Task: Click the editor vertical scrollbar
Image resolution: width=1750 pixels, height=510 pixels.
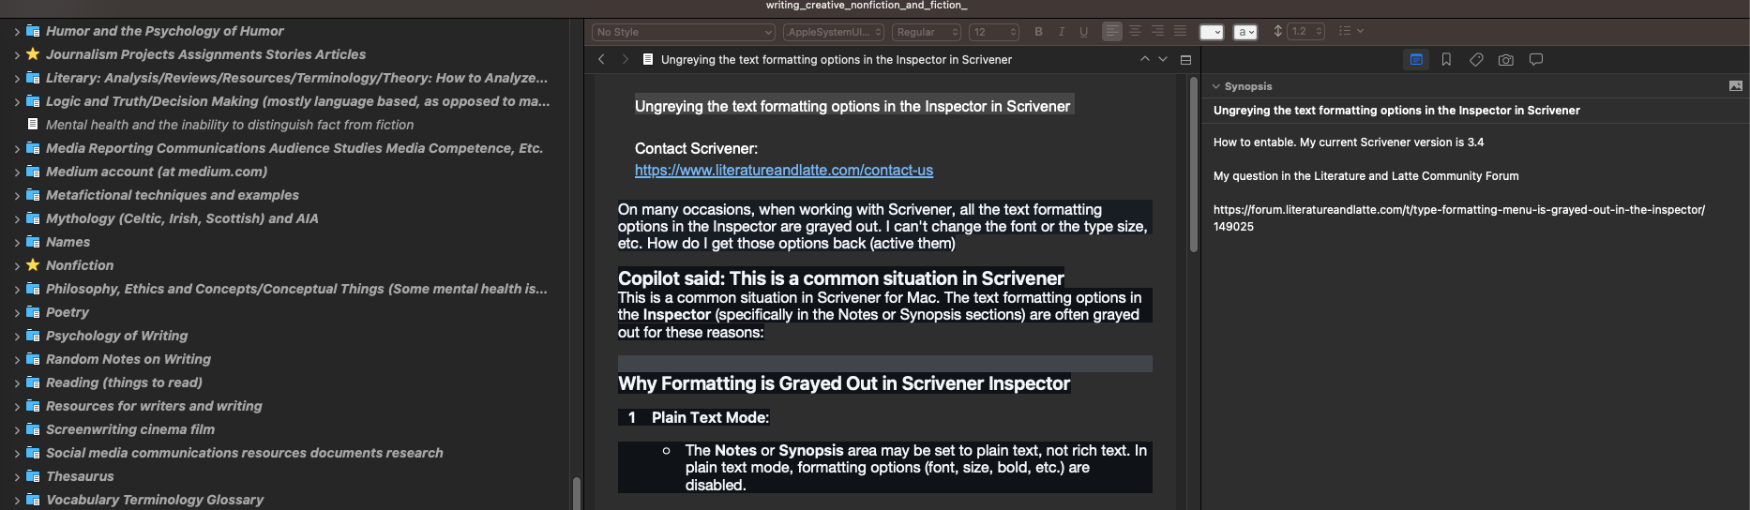Action: tap(1193, 164)
